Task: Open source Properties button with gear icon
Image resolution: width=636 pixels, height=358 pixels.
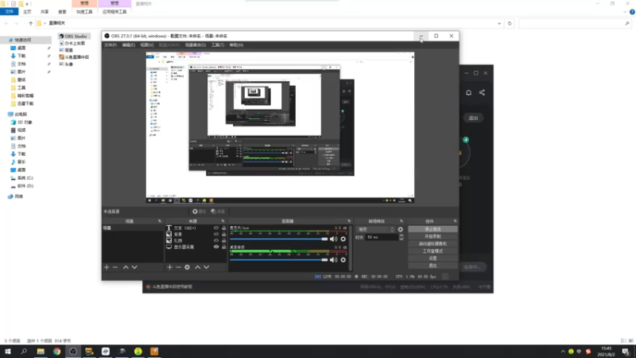Action: click(200, 212)
